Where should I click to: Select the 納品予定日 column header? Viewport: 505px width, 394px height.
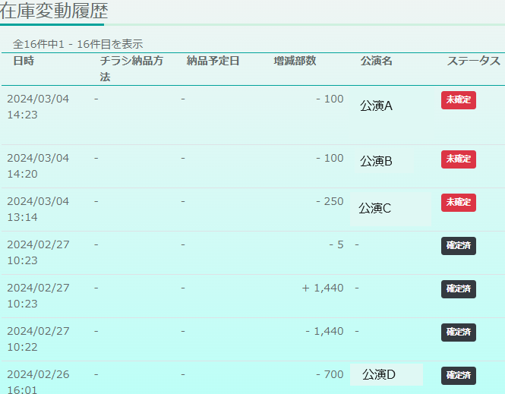213,61
